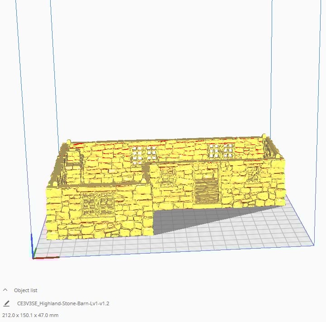Click the dark doorway of the barn
The image size is (326, 322).
206,190
